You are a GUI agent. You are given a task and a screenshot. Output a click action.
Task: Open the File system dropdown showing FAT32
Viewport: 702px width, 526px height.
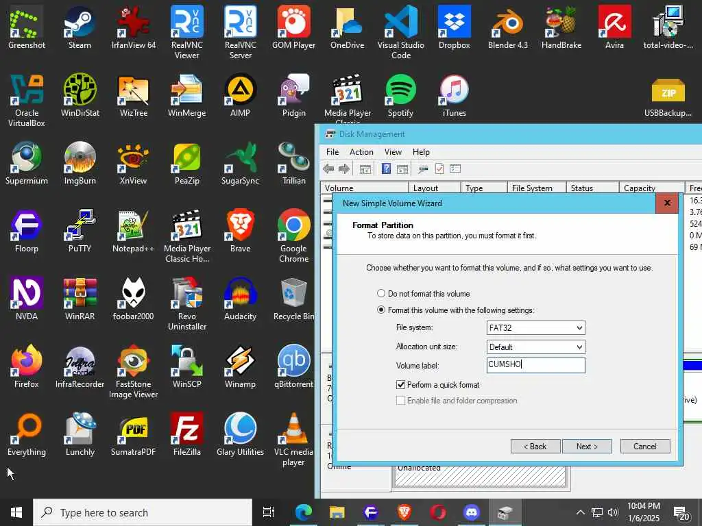tap(535, 328)
